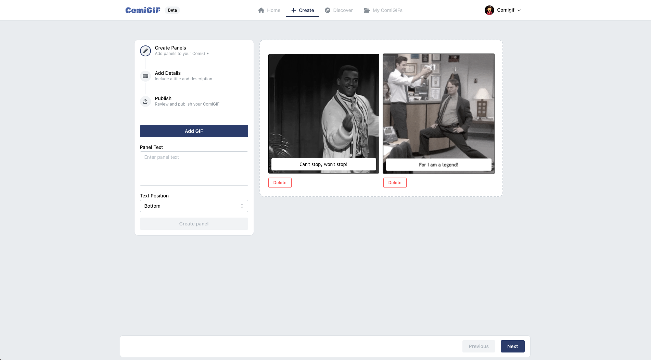Select the dancing man GIF panel
The image size is (651, 360).
[x=323, y=113]
